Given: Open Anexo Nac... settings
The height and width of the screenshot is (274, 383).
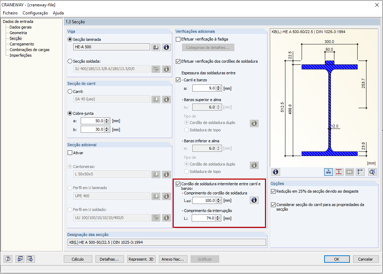Looking at the screenshot, I should tap(173, 259).
